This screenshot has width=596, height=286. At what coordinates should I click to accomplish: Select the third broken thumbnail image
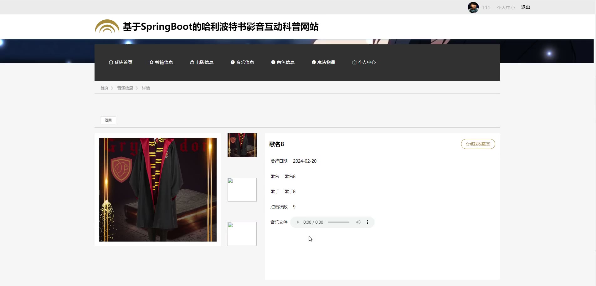(242, 234)
